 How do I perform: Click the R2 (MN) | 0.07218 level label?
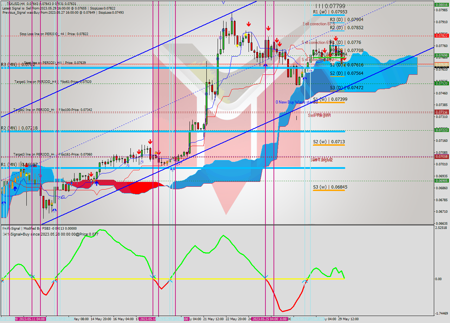click(19, 128)
